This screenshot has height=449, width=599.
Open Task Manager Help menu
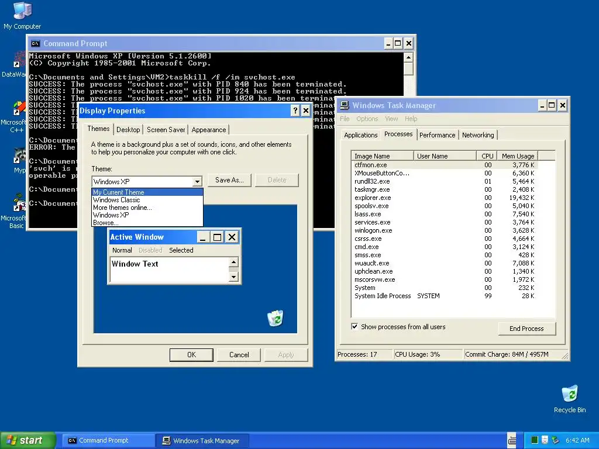pyautogui.click(x=411, y=119)
